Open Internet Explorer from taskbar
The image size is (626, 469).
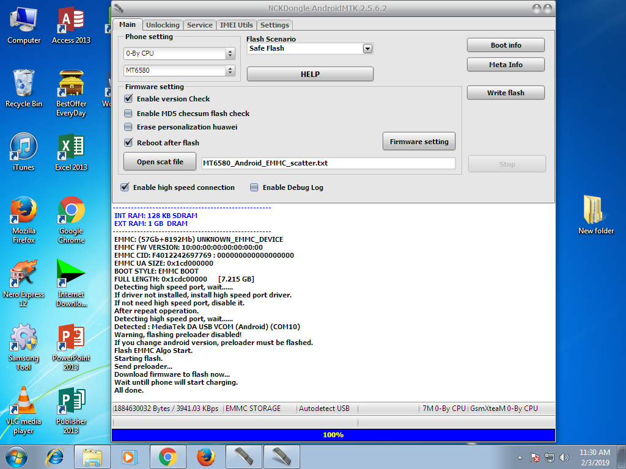54,457
